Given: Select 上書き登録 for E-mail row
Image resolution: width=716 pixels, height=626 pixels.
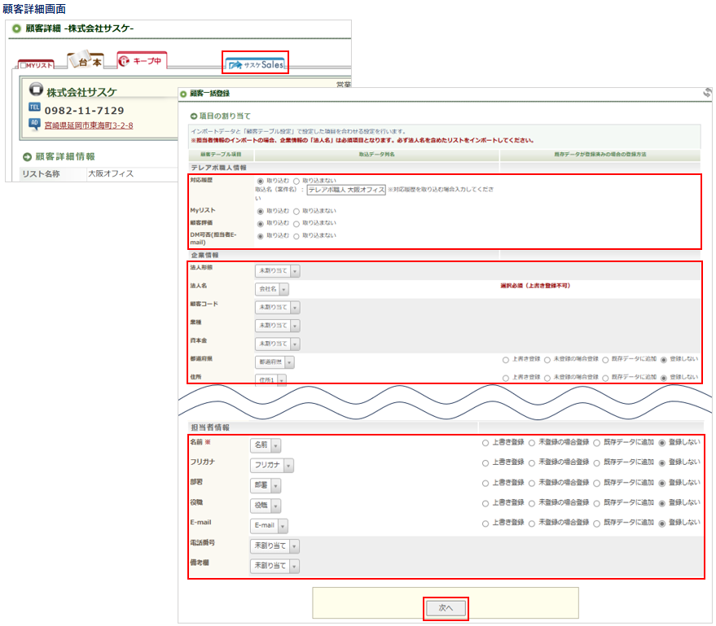Looking at the screenshot, I should point(485,523).
